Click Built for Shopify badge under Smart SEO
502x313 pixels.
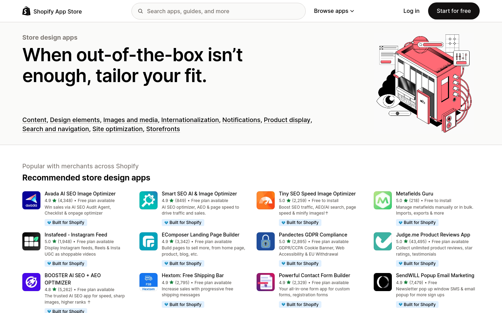click(x=183, y=223)
